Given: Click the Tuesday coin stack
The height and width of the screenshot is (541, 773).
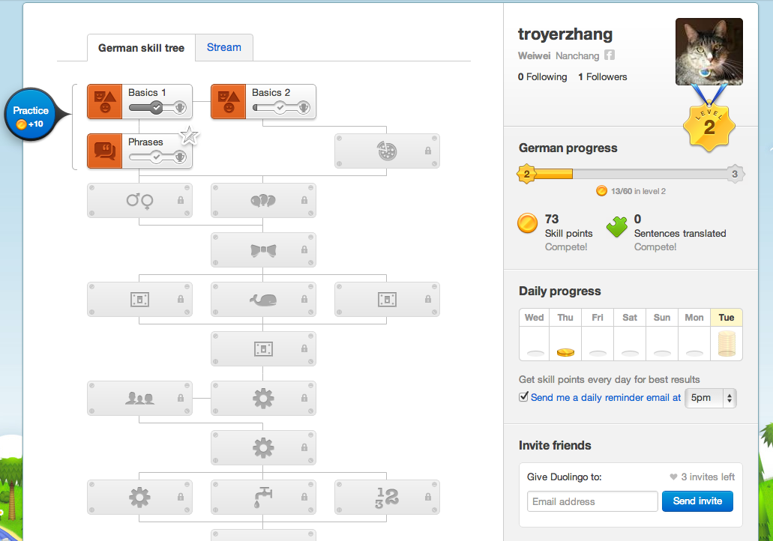Looking at the screenshot, I should (727, 343).
